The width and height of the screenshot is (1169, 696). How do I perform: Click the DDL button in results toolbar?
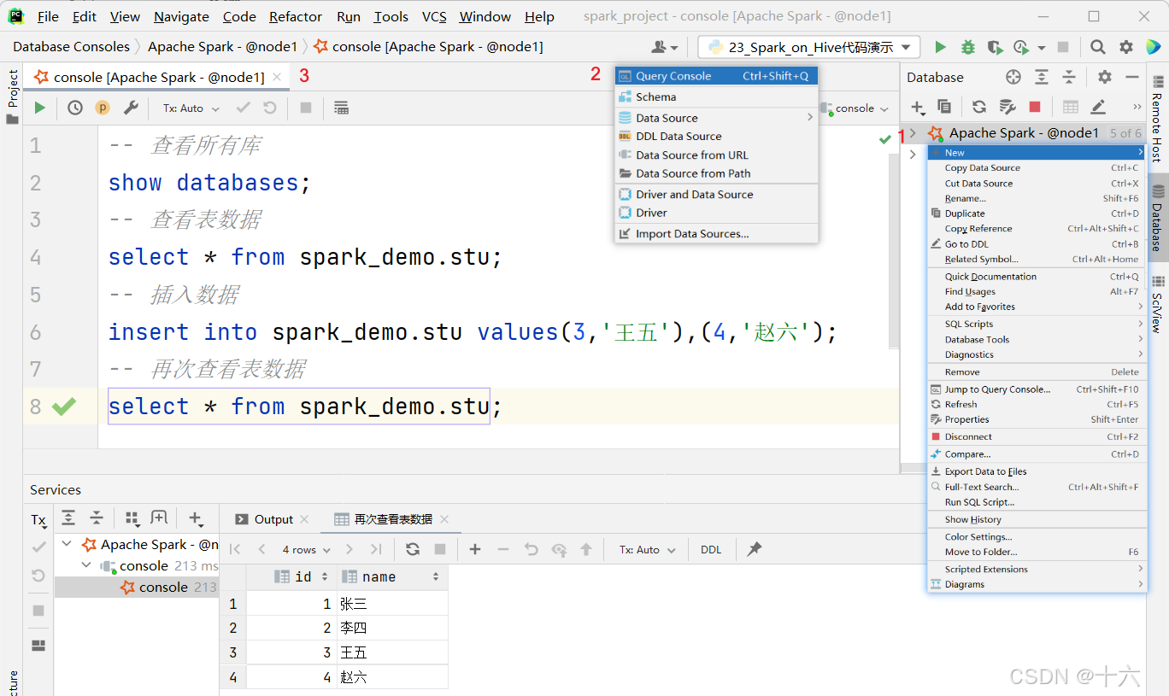coord(711,550)
